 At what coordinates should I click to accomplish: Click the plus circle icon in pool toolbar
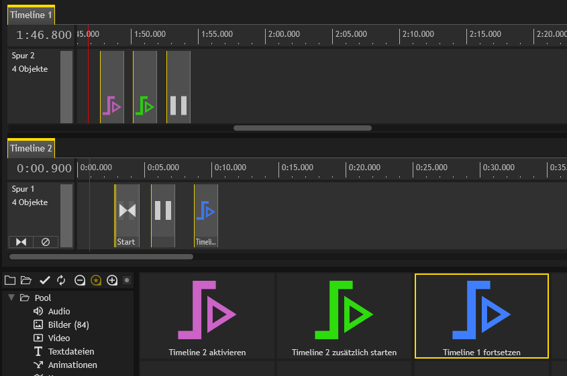tap(112, 280)
